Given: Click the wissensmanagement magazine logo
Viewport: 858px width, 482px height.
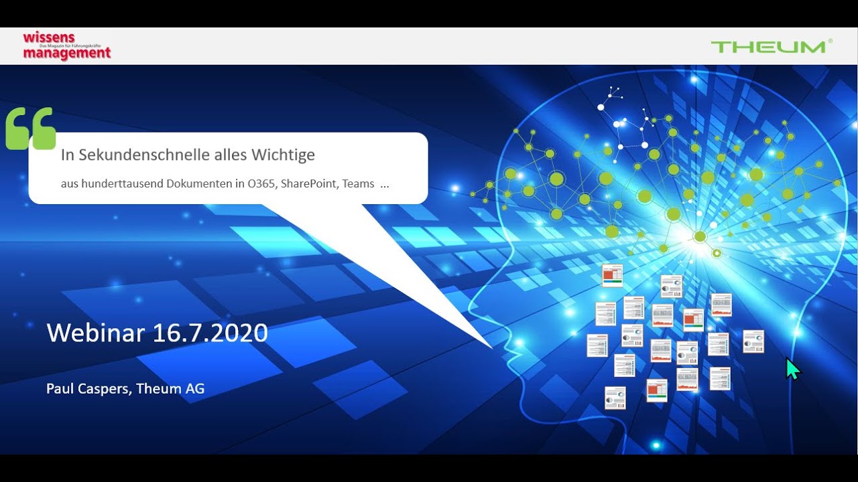Looking at the screenshot, I should point(67,46).
